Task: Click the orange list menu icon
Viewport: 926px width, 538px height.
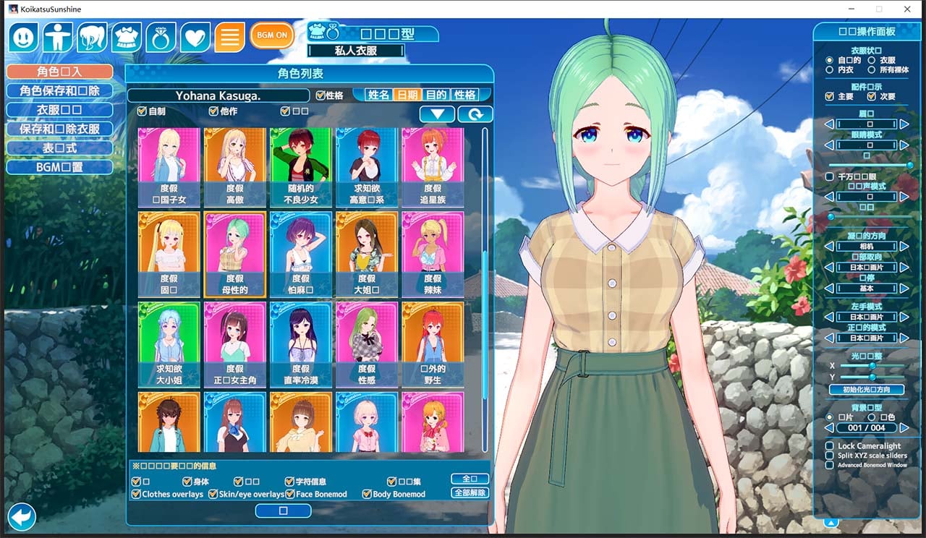Action: 230,35
